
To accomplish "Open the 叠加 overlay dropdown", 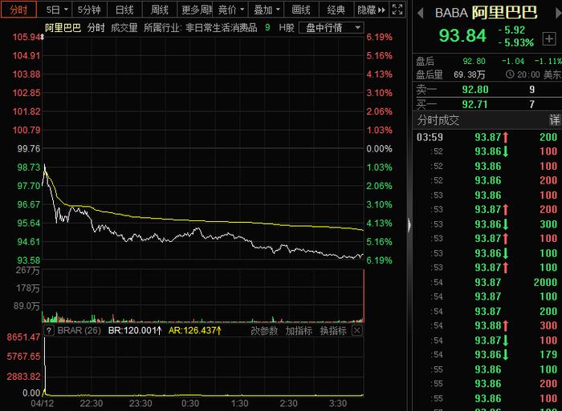I will 267,10.
